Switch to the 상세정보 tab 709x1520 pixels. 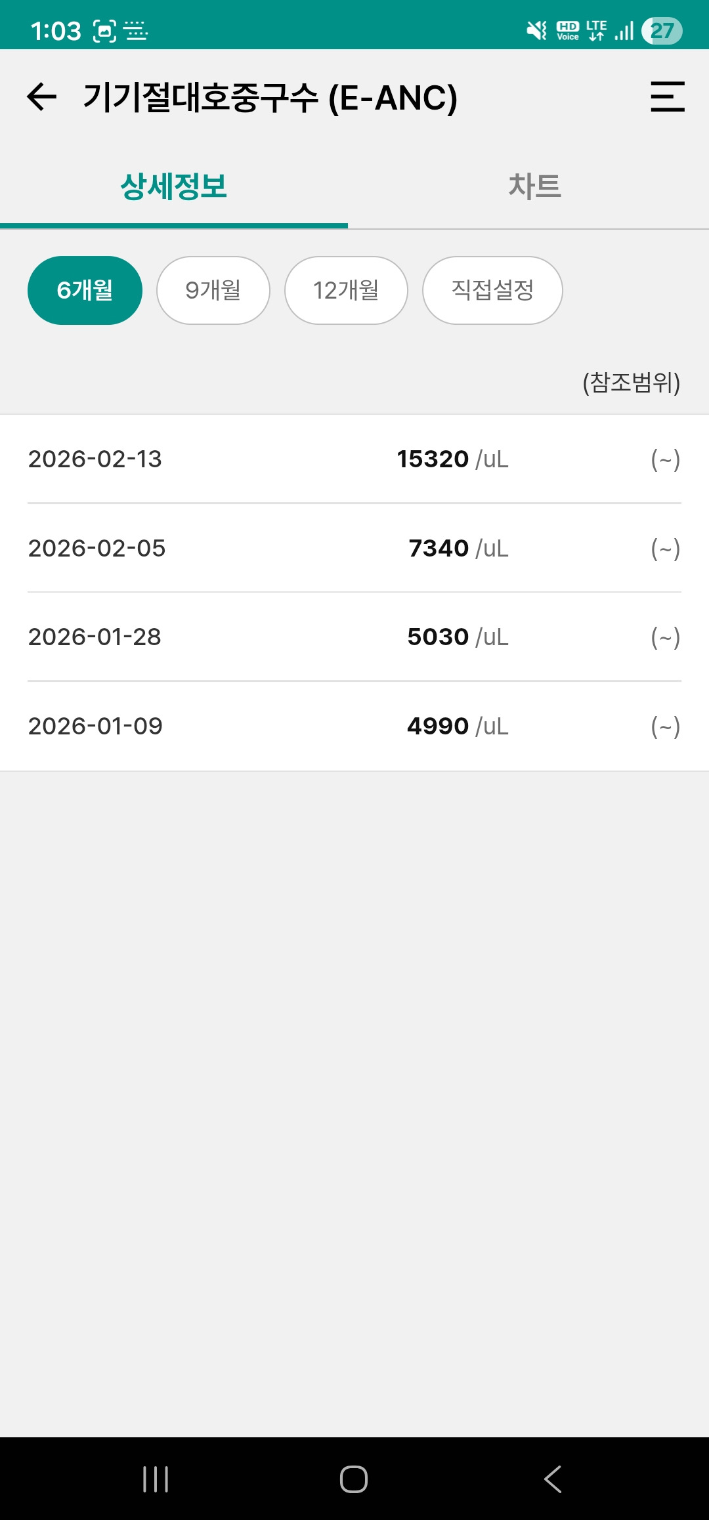[174, 187]
